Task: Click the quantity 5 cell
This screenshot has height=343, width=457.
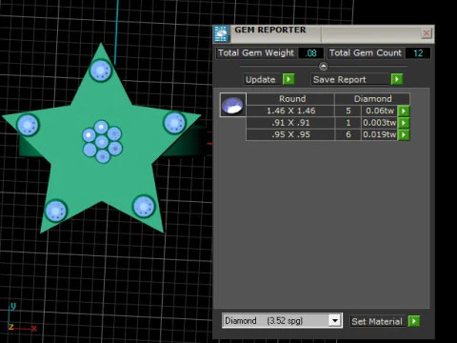Action: [348, 111]
